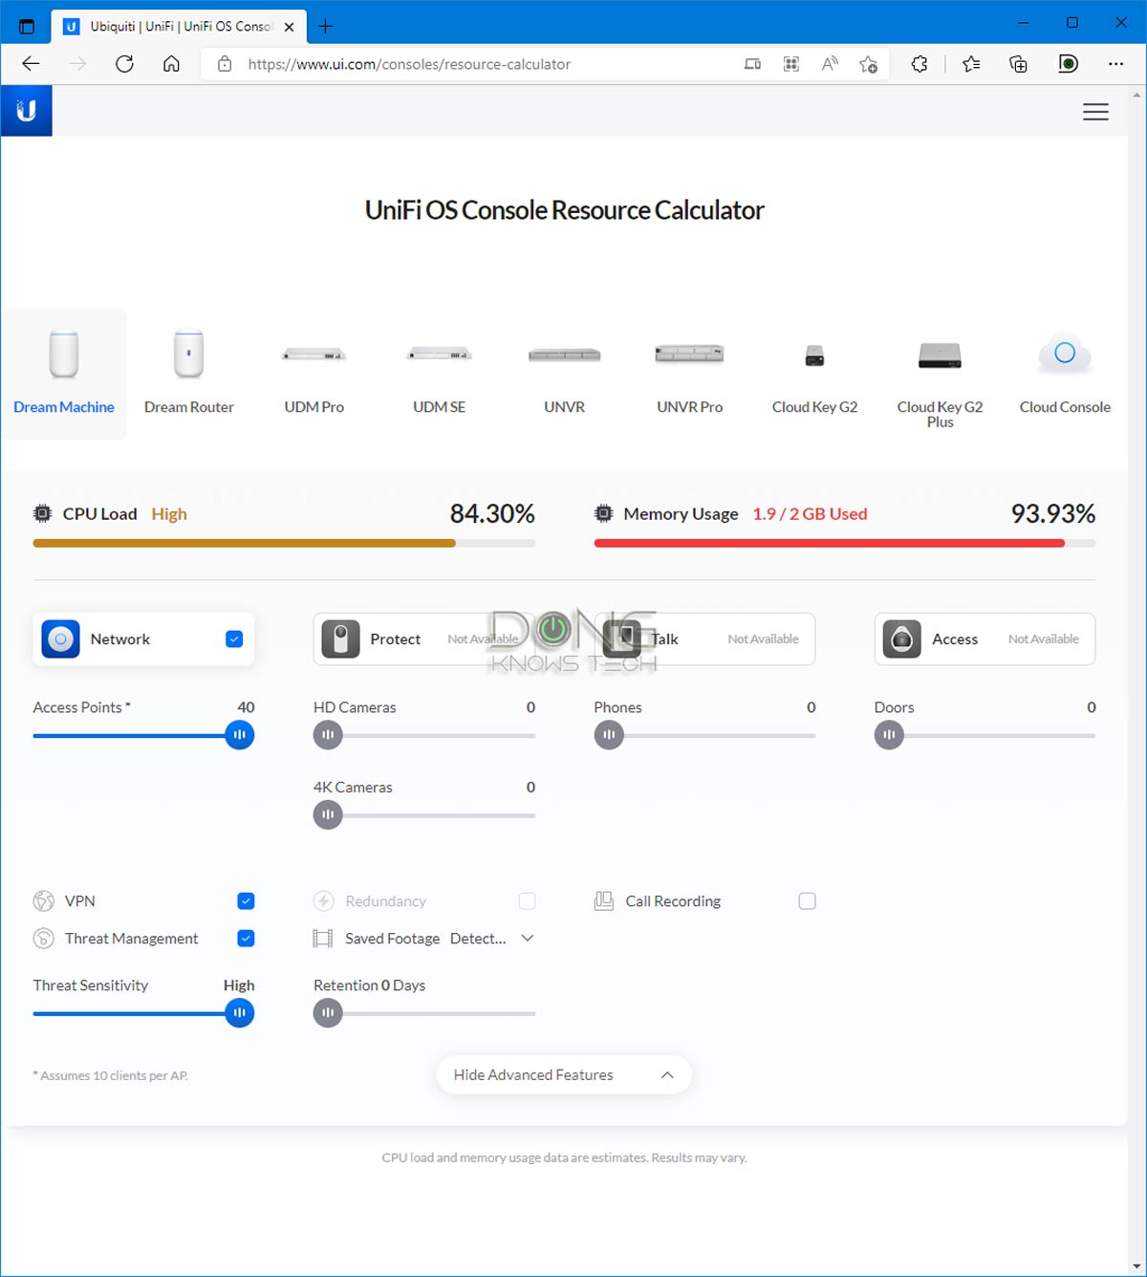1147x1277 pixels.
Task: Disable the VPN checkbox
Action: coord(246,901)
